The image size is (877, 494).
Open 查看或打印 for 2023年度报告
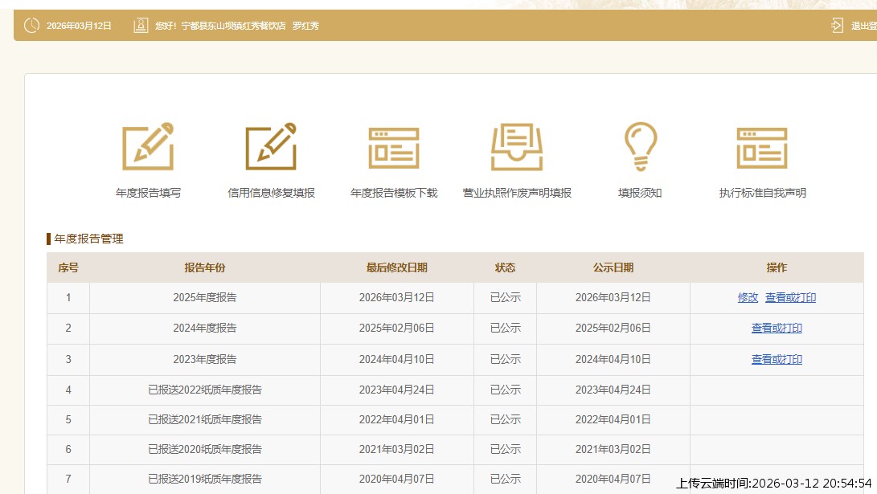[777, 359]
